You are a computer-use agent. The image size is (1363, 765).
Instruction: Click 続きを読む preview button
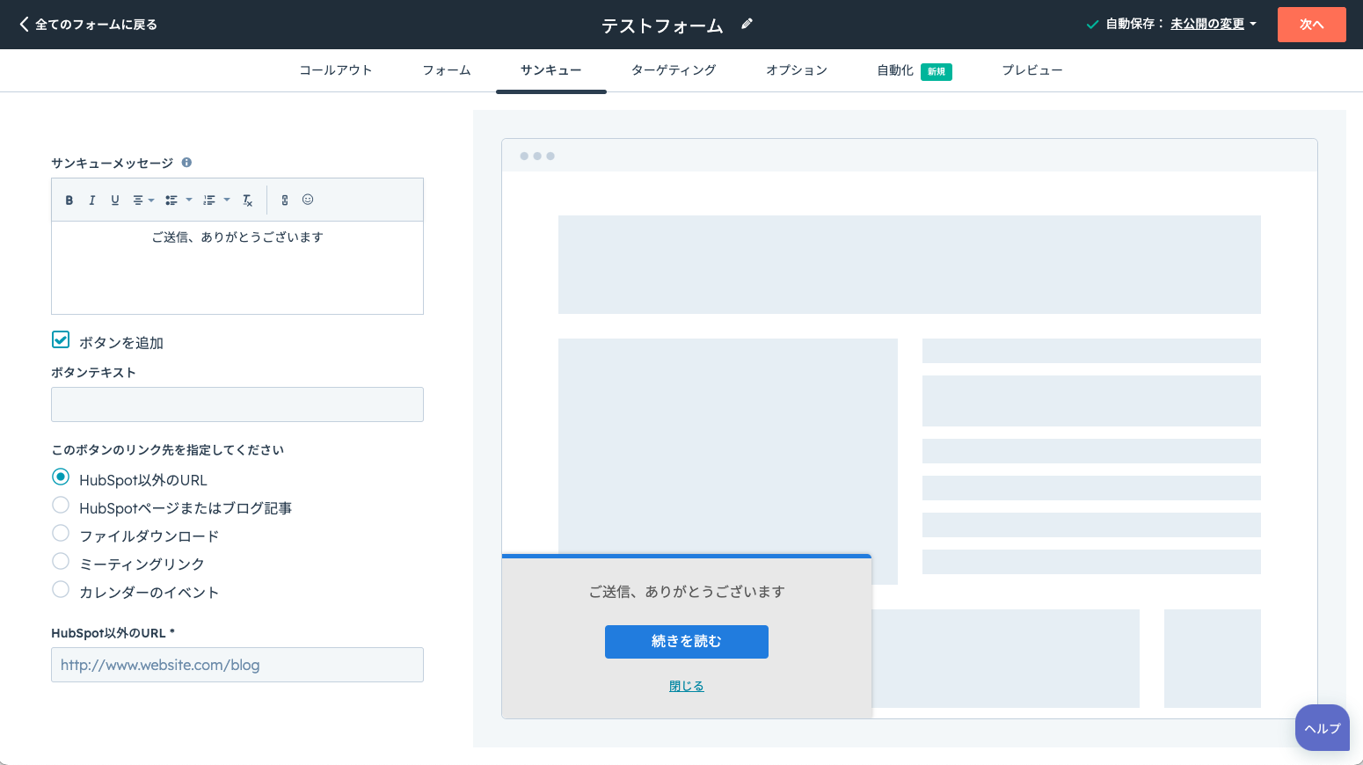click(x=687, y=642)
